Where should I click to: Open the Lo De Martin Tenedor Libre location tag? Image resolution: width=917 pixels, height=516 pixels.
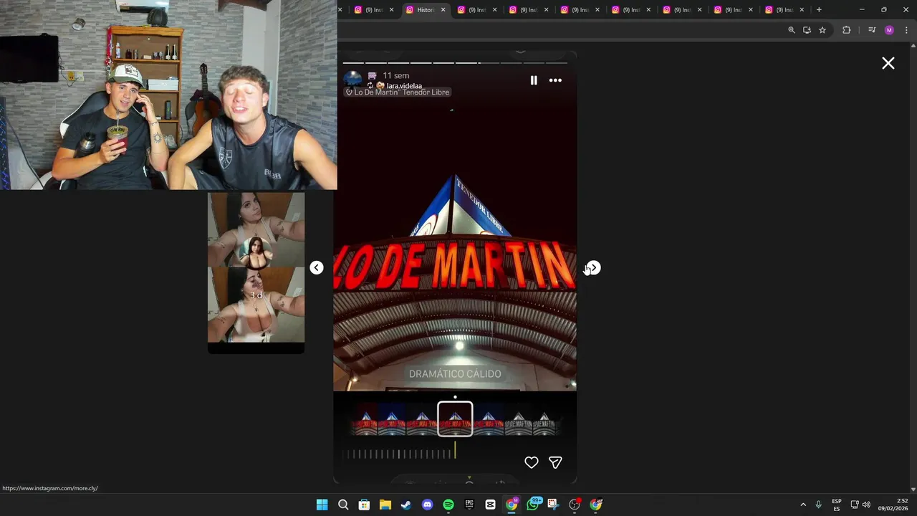(x=398, y=92)
